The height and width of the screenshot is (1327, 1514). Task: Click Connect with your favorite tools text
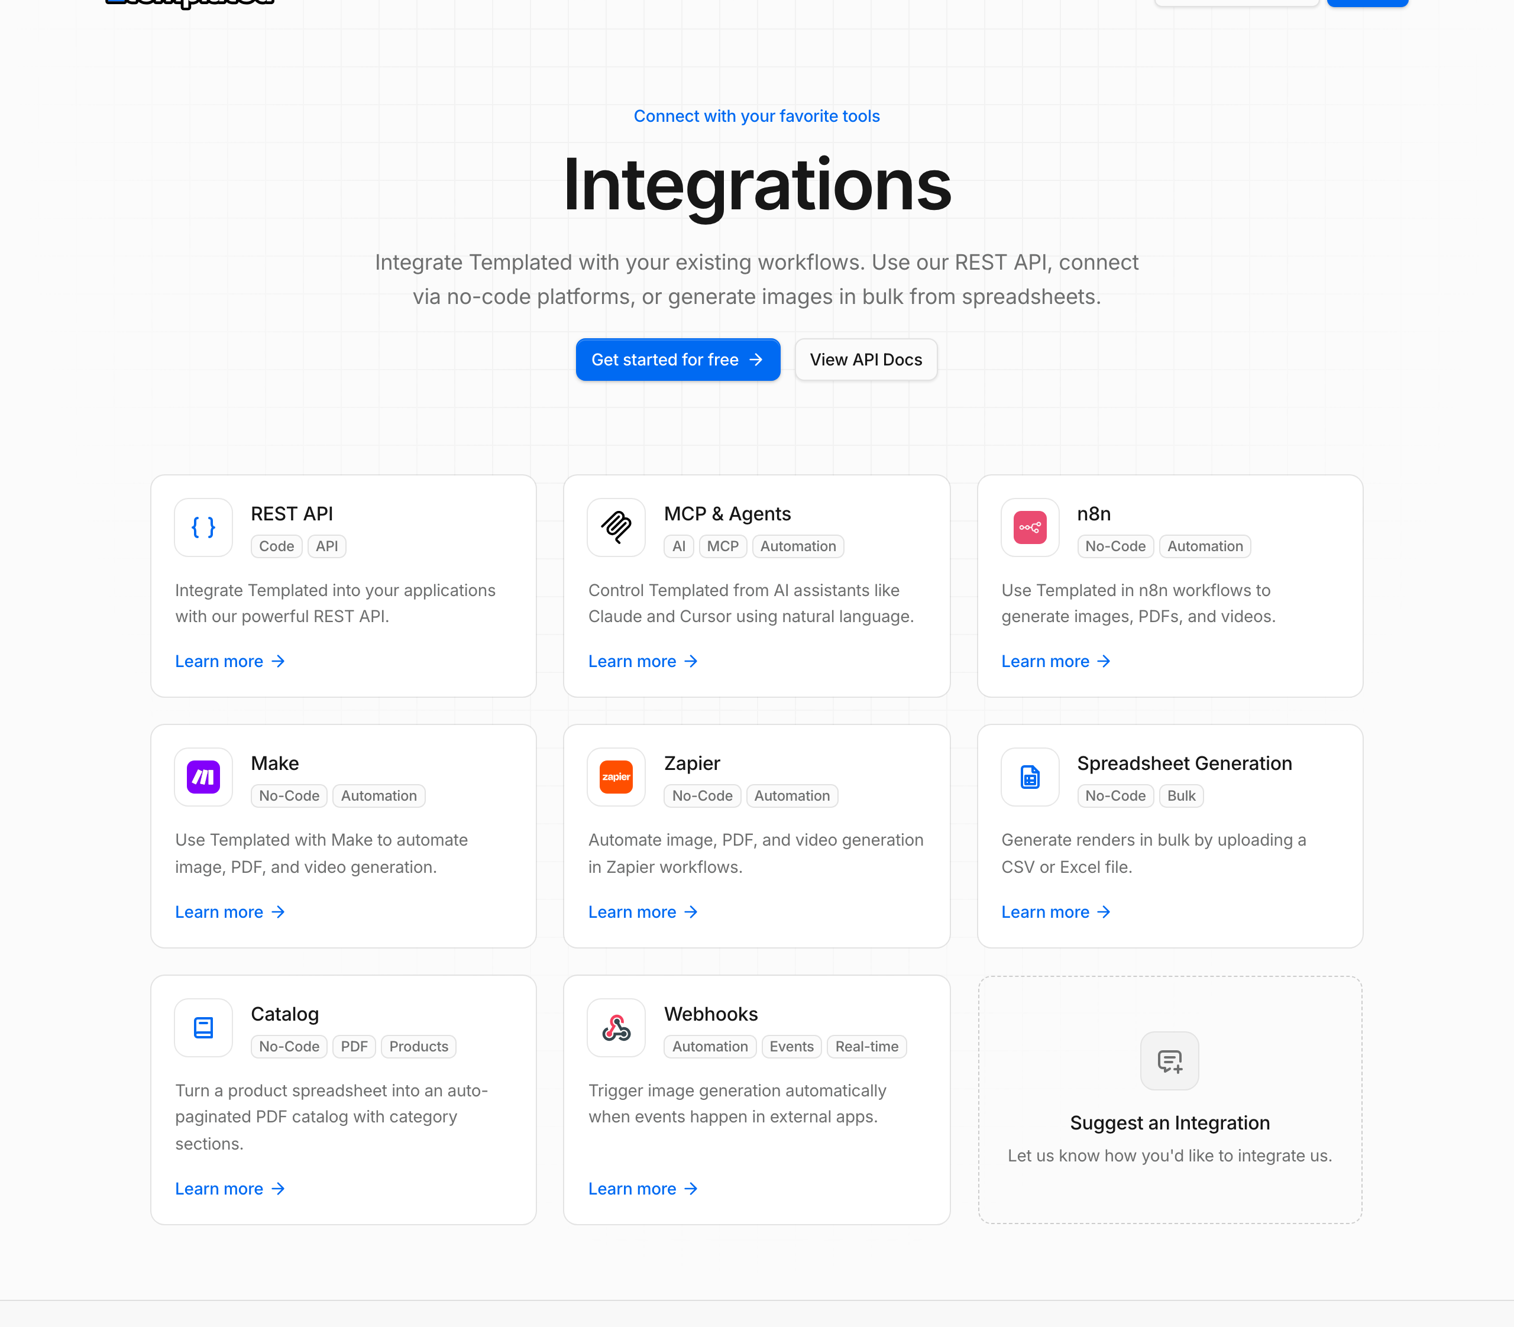coord(756,116)
